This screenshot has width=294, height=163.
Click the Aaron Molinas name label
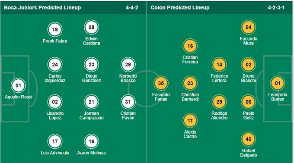click(x=92, y=153)
